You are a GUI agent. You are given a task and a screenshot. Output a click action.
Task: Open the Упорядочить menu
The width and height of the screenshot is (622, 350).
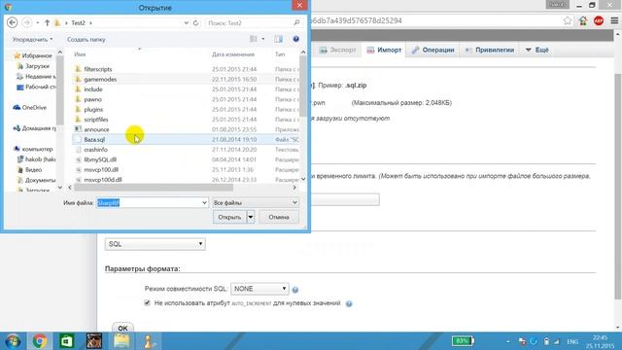point(32,39)
